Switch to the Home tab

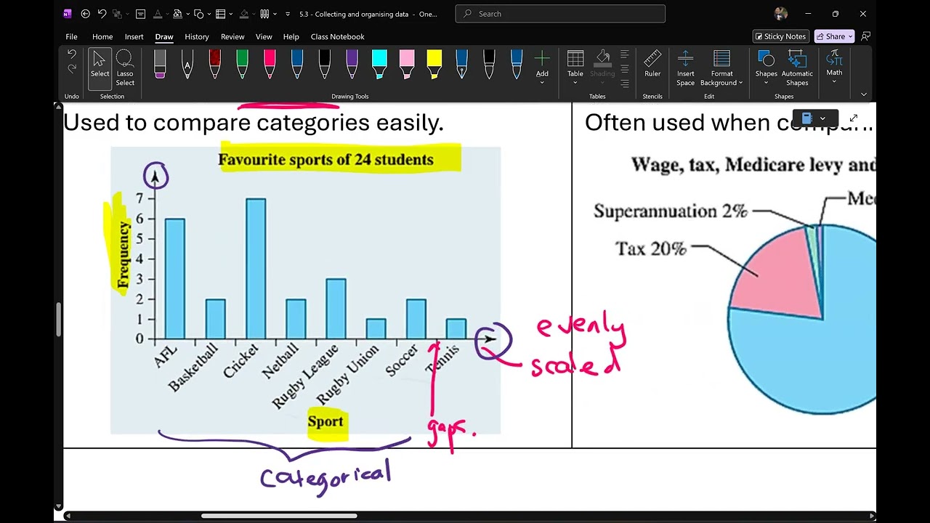point(102,36)
